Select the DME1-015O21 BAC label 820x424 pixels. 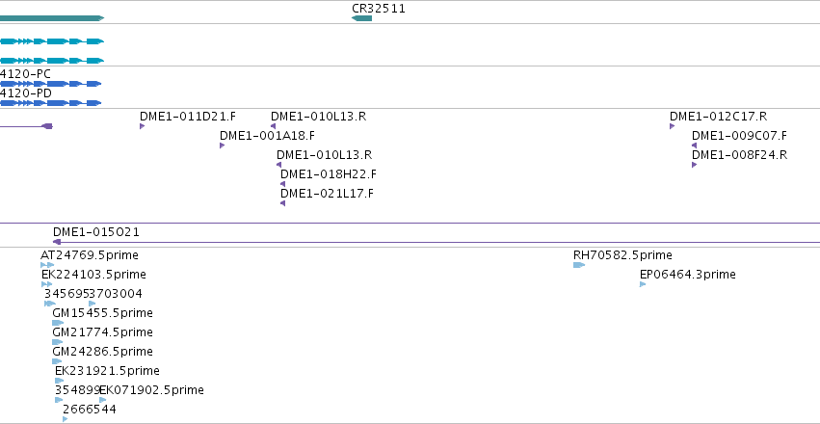click(96, 231)
